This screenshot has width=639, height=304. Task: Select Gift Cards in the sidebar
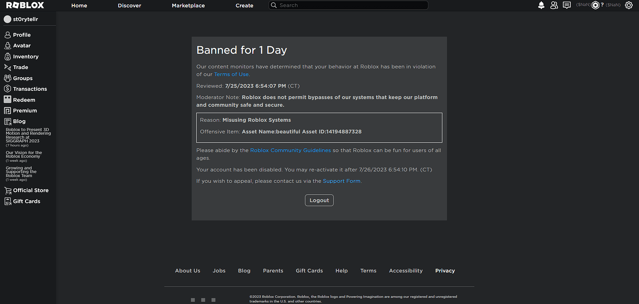[27, 201]
